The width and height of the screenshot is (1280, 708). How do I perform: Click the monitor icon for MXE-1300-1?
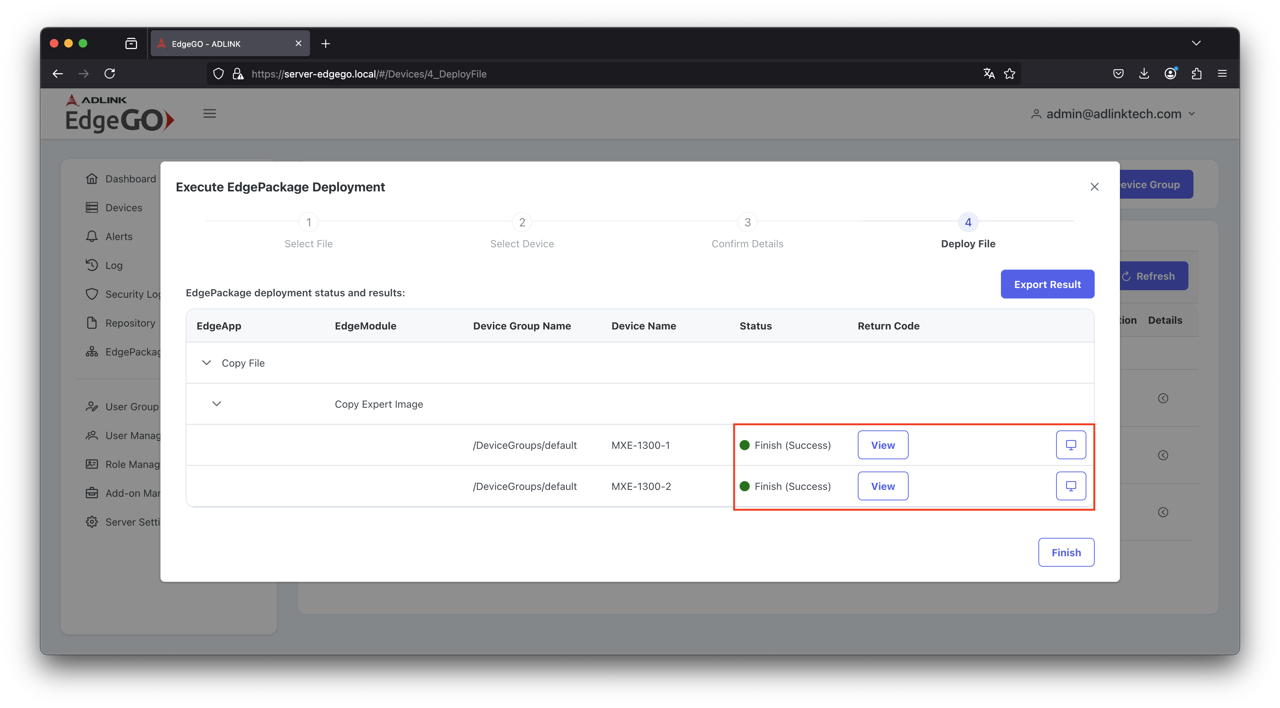[1070, 445]
